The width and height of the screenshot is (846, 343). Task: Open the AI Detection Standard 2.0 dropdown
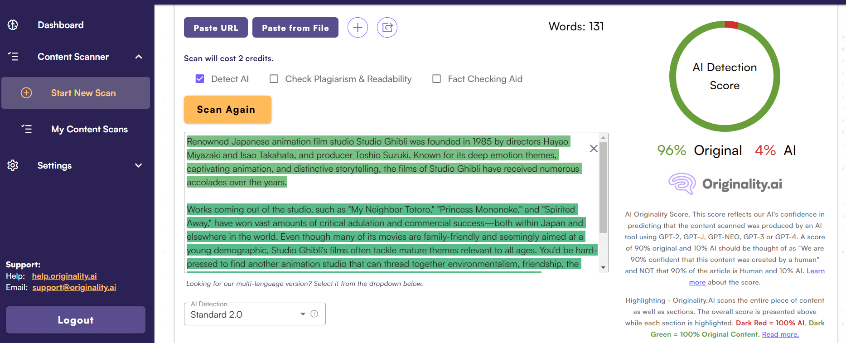(248, 314)
